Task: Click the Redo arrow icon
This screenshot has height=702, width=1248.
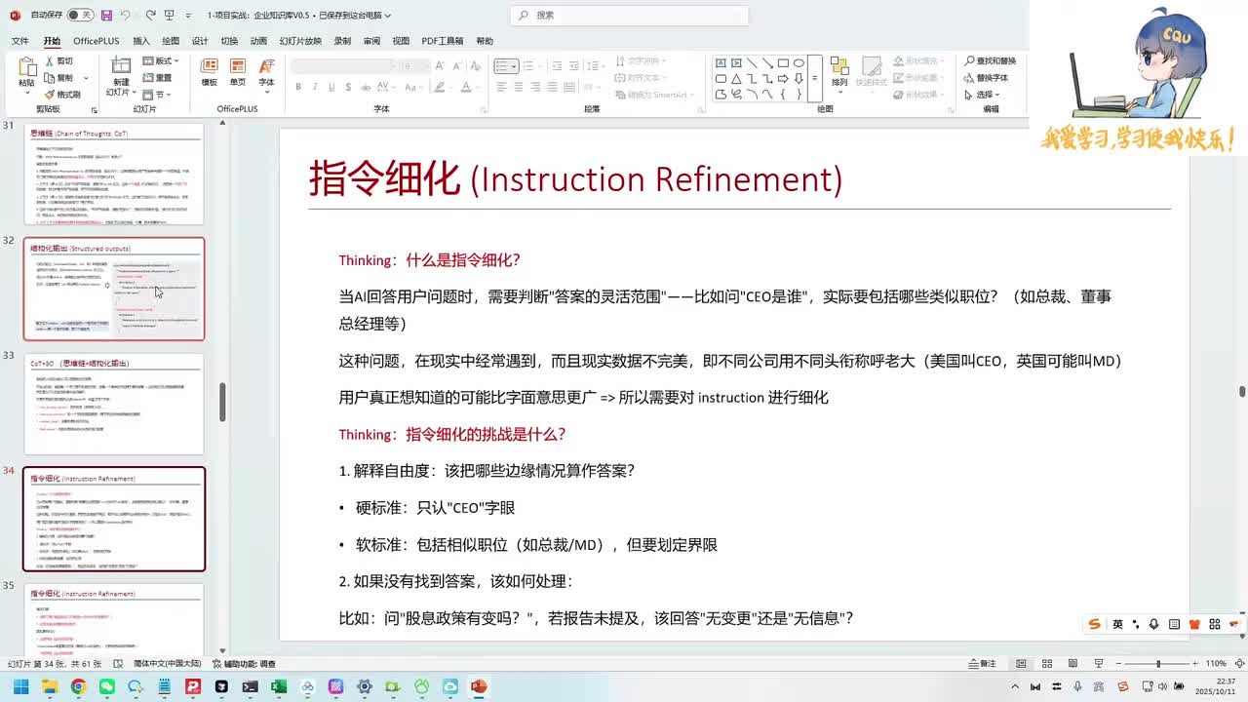Action: [150, 16]
